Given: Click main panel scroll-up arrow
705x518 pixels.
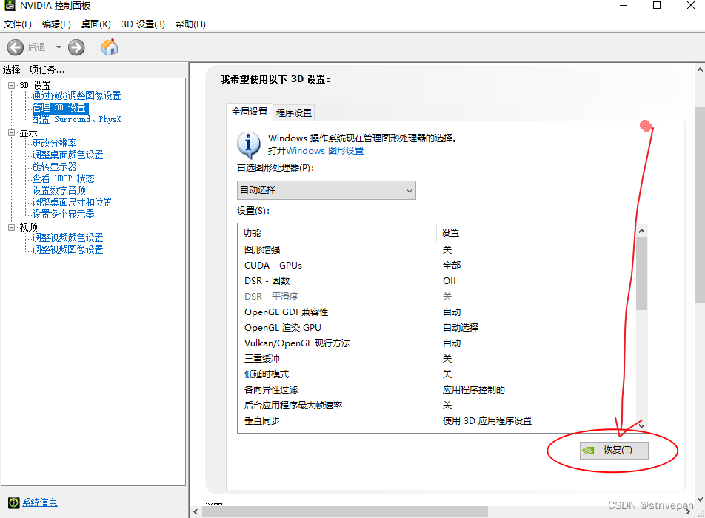Looking at the screenshot, I should (700, 70).
